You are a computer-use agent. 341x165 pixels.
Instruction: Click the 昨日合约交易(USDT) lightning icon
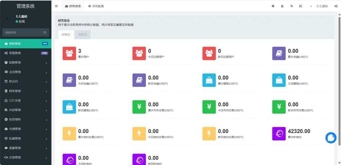209,134
